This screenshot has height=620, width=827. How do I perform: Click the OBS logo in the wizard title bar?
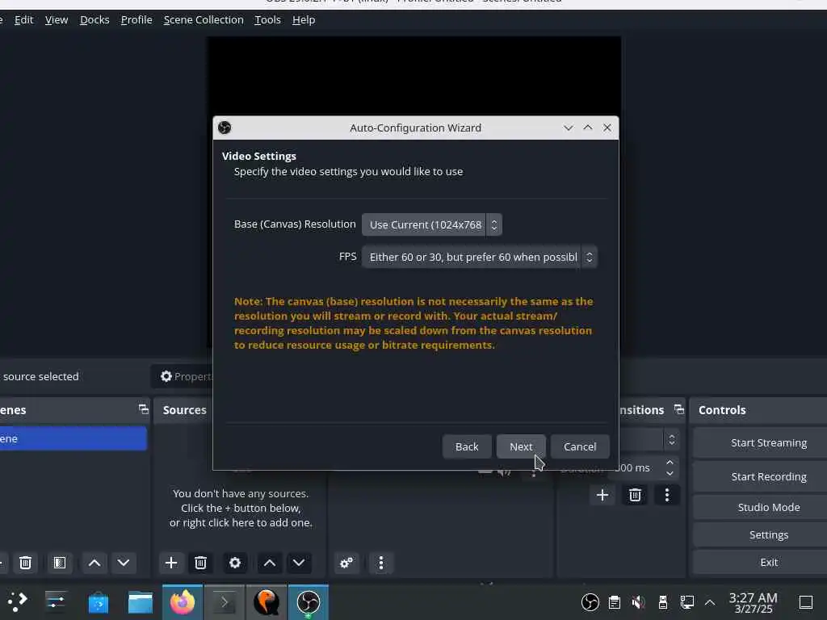point(225,128)
